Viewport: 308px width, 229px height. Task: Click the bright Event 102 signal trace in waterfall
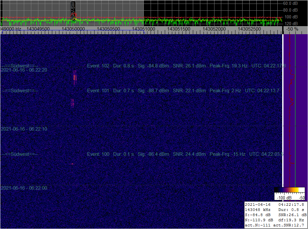tap(75, 77)
